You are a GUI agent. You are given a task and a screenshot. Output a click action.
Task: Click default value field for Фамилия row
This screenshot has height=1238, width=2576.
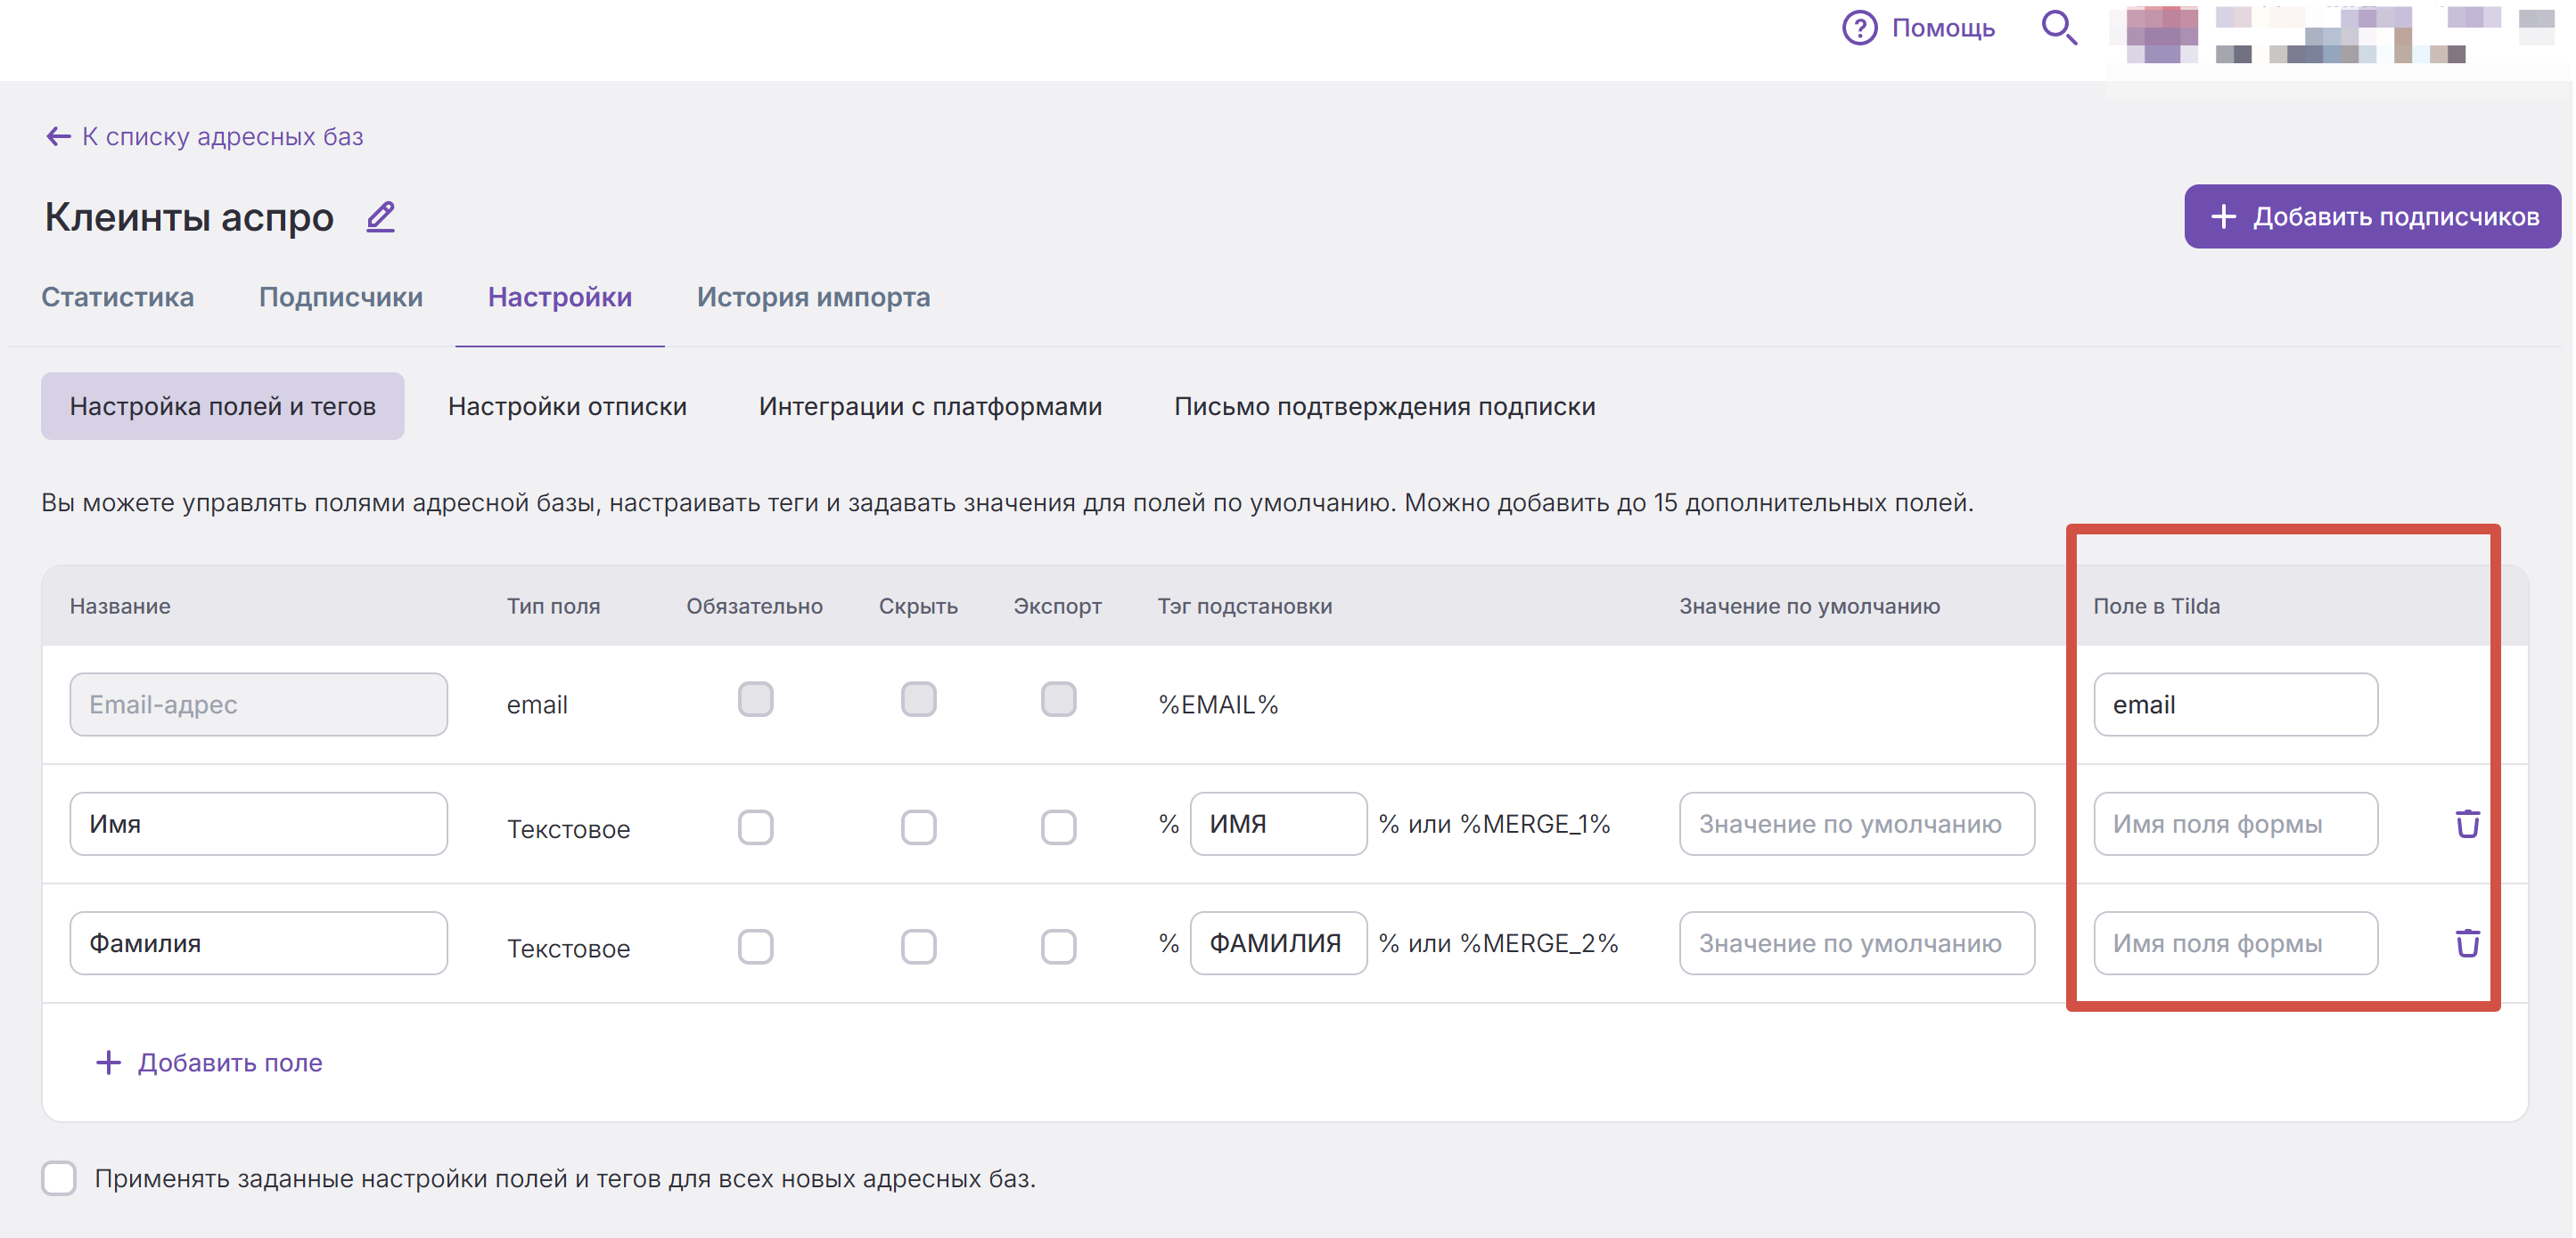tap(1856, 942)
